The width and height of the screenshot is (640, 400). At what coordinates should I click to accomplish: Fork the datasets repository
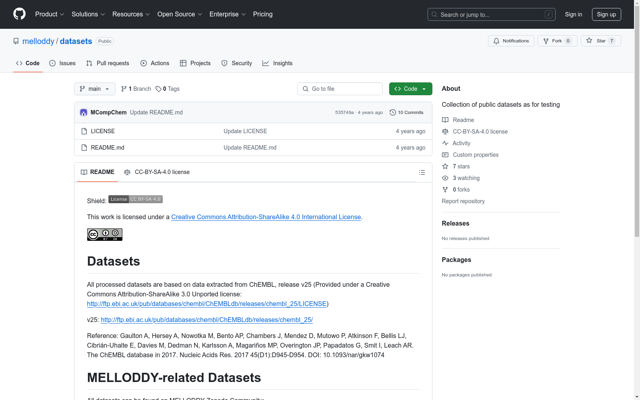point(557,41)
